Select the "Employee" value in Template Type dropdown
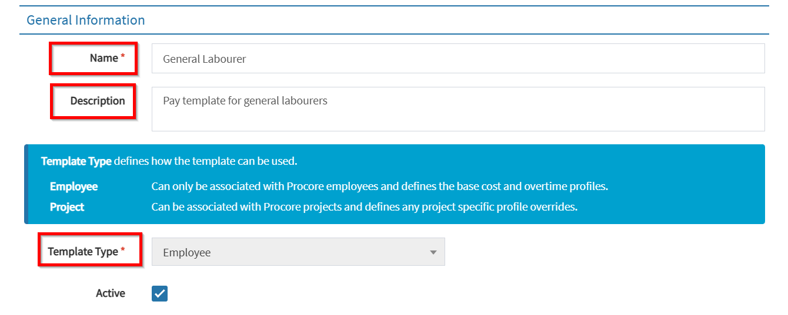 click(x=187, y=252)
